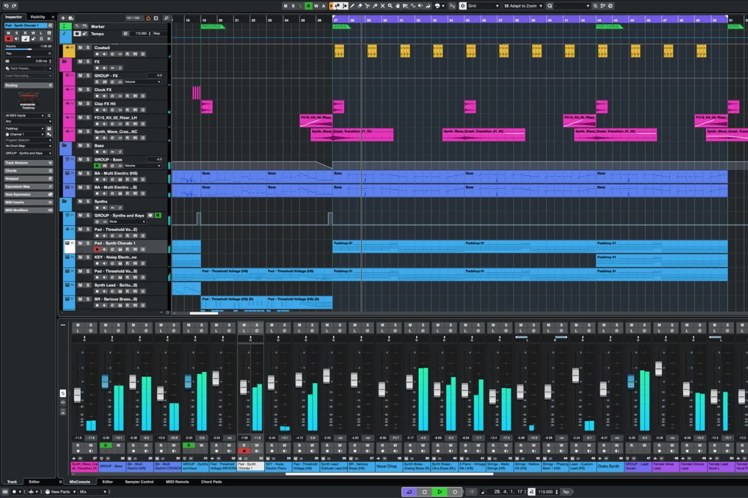Open the Adapt to Zoom dropdown
The width and height of the screenshot is (748, 498).
pyautogui.click(x=523, y=6)
